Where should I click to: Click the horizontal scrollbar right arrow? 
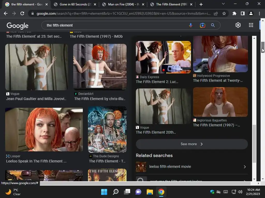258,183
